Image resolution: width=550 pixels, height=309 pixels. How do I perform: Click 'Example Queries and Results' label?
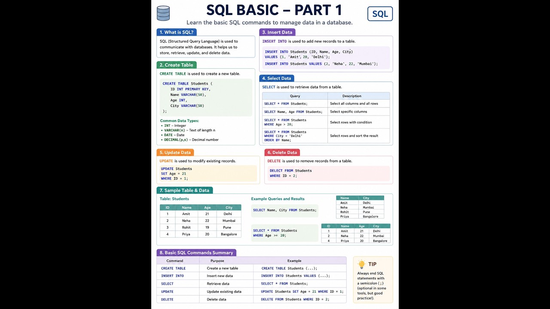point(278,199)
